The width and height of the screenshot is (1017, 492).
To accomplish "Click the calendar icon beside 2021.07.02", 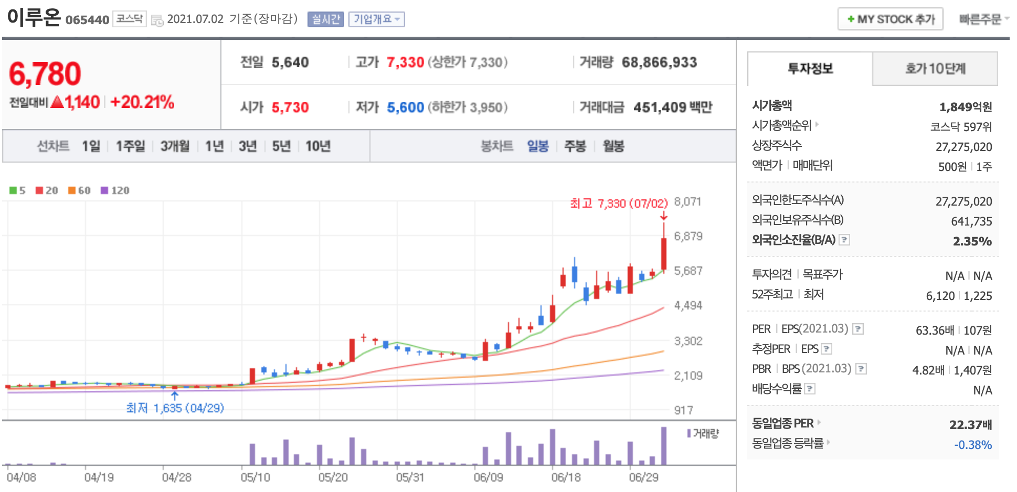I will [157, 20].
